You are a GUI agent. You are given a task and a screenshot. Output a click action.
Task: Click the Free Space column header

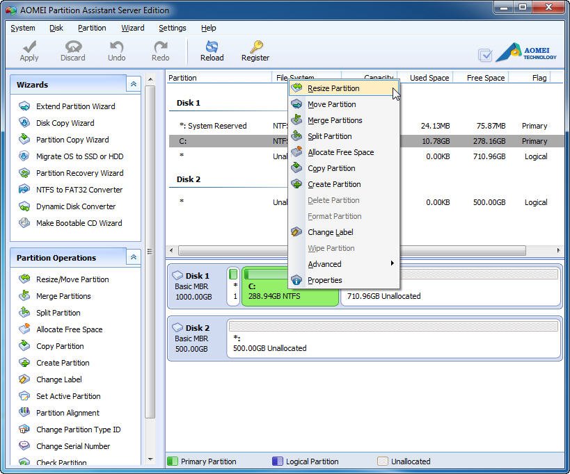(x=485, y=78)
